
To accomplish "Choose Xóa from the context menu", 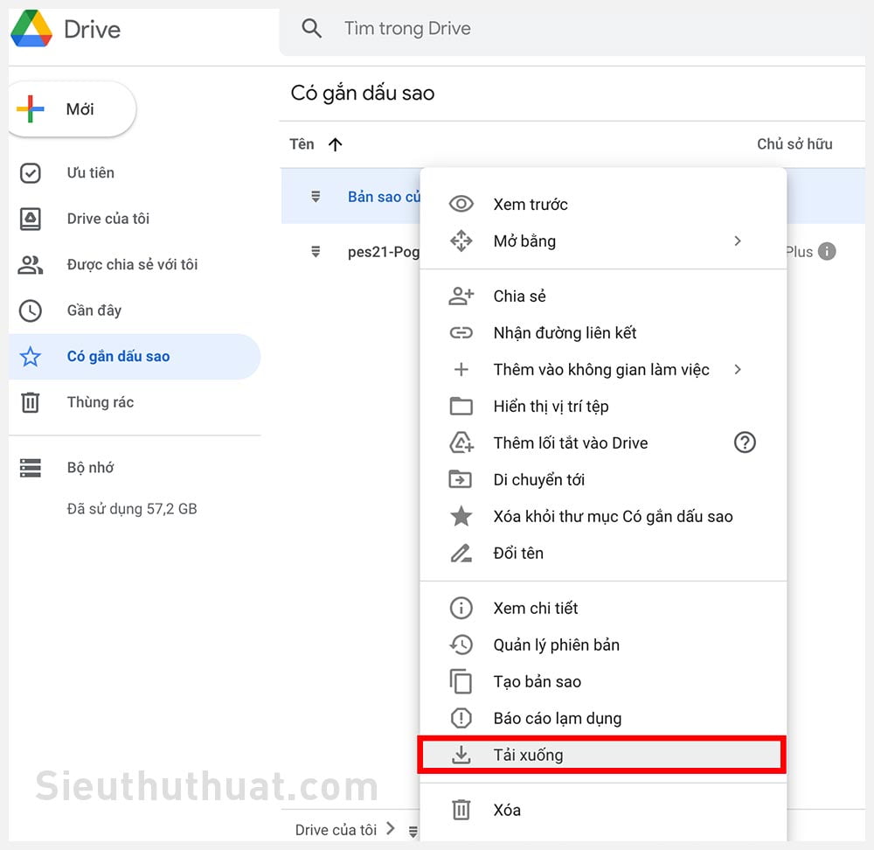I will [602, 810].
